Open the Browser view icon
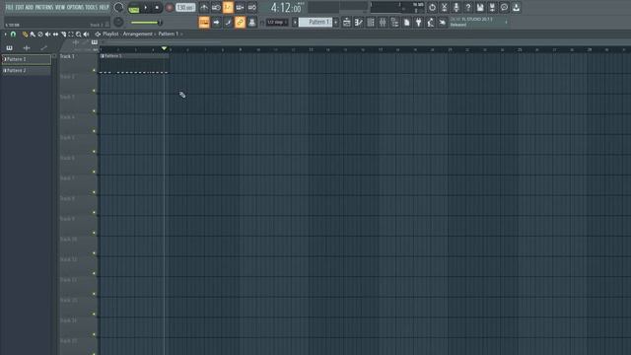The width and height of the screenshot is (631, 355). pos(394,22)
